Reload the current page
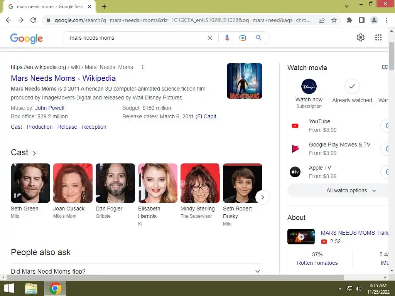 33,20
